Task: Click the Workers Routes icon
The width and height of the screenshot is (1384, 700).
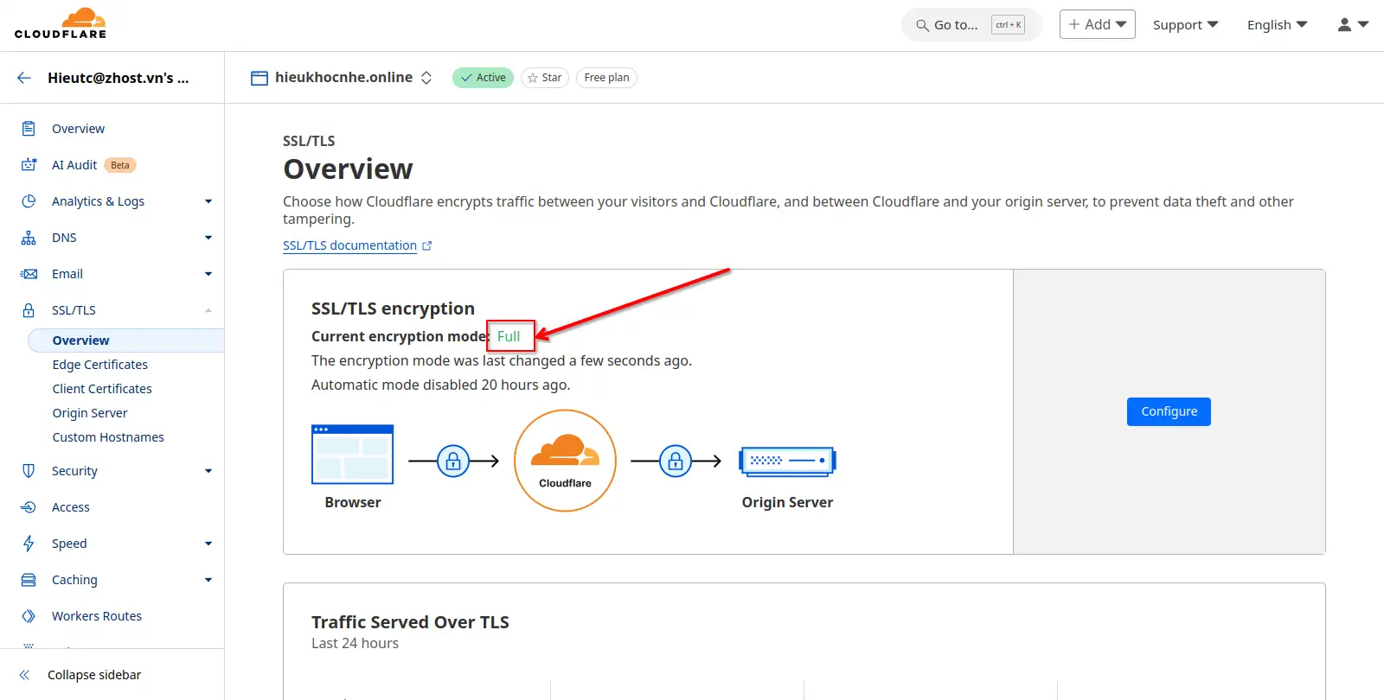Action: [x=29, y=616]
